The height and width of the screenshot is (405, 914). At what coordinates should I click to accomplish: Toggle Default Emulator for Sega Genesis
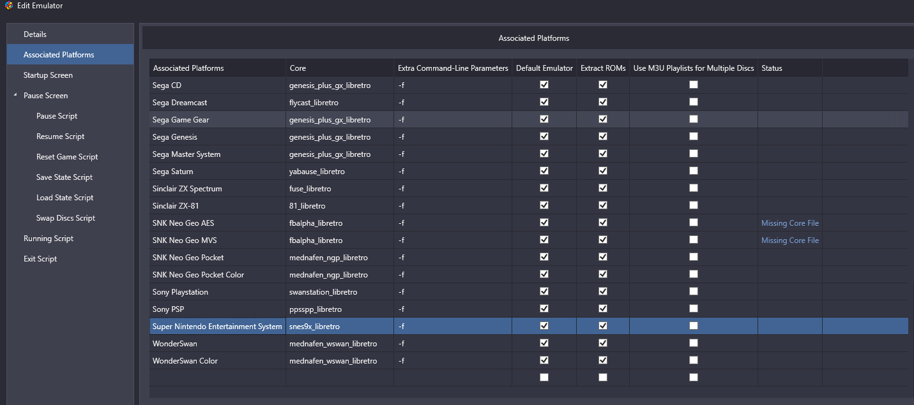click(544, 136)
